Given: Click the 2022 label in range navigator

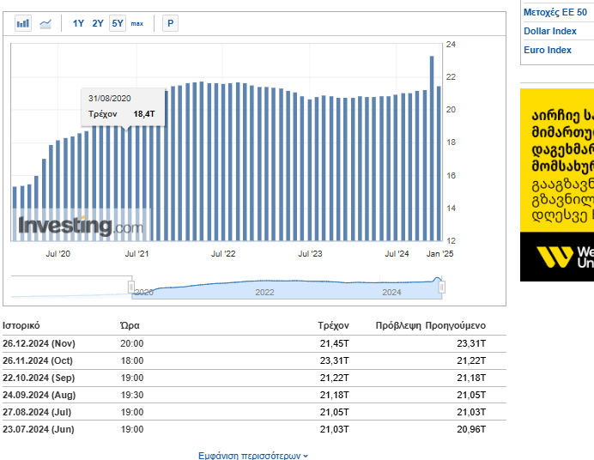Looking at the screenshot, I should [x=264, y=293].
